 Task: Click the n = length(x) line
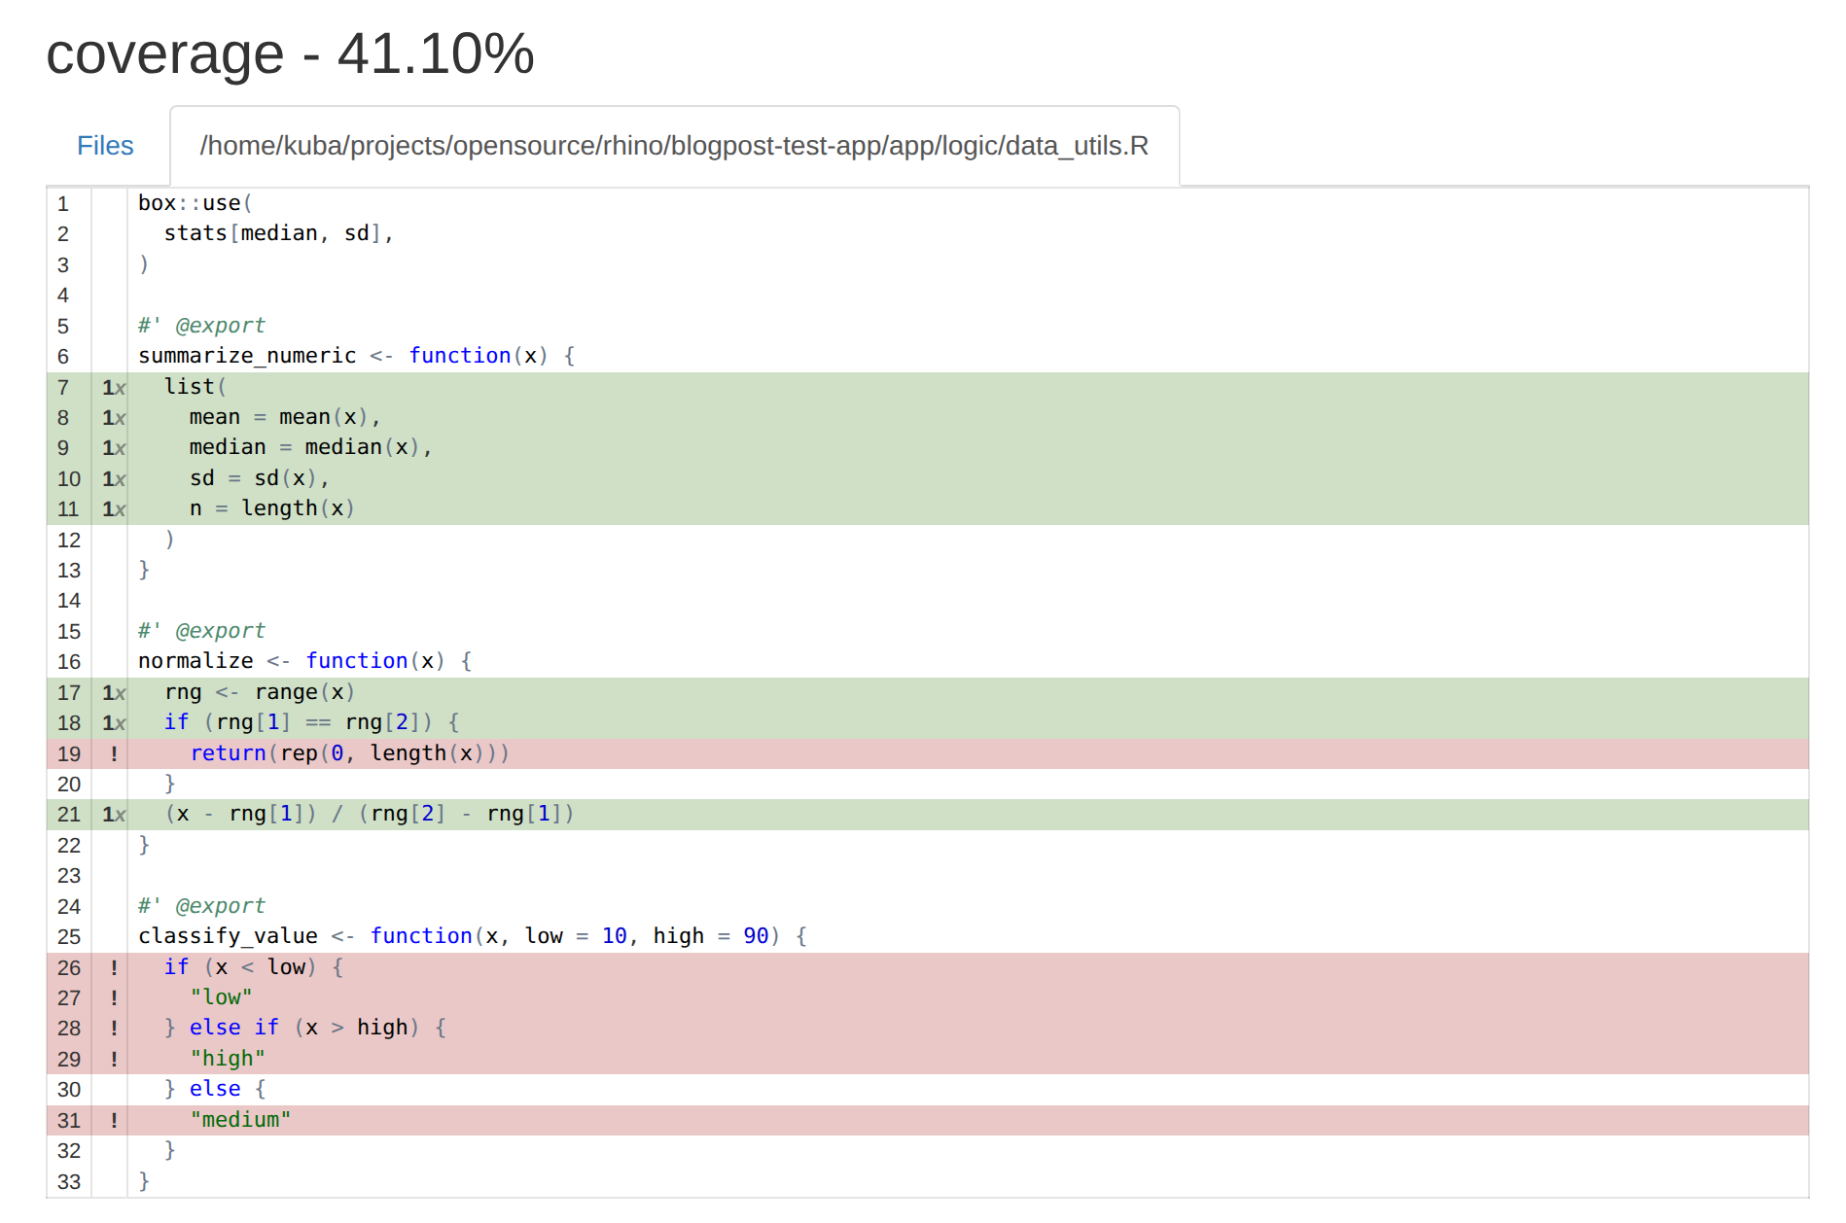pyautogui.click(x=272, y=508)
